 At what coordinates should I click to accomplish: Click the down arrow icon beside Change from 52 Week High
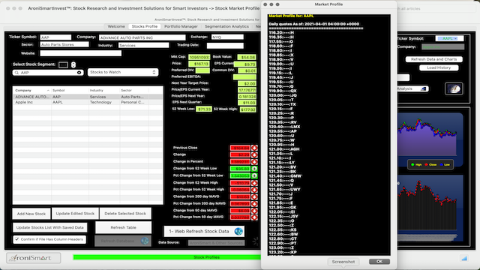click(x=254, y=183)
